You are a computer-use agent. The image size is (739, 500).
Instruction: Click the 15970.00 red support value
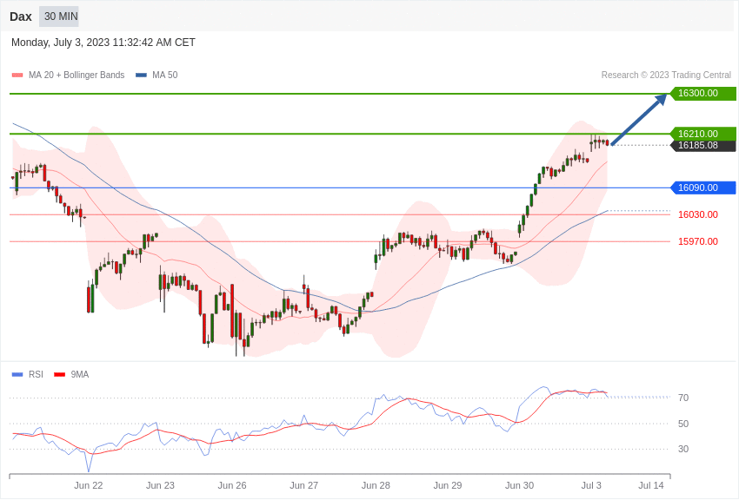coord(698,241)
